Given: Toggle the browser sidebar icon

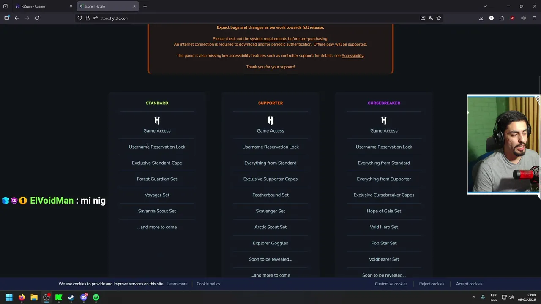Looking at the screenshot, I should click(x=7, y=18).
